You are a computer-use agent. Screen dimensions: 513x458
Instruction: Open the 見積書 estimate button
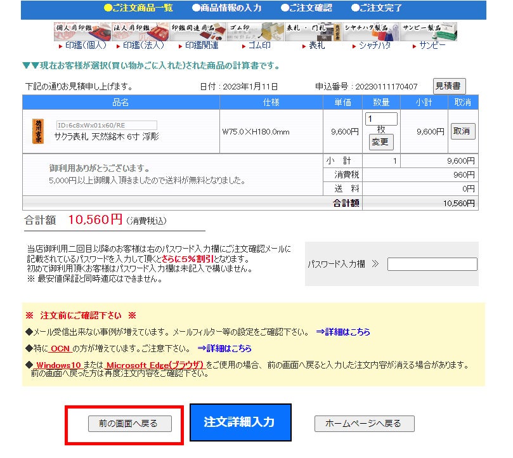click(449, 86)
